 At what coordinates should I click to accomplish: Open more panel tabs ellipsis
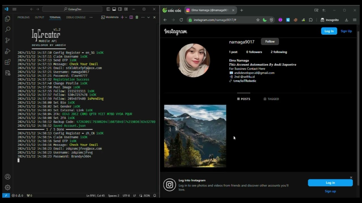point(91,17)
